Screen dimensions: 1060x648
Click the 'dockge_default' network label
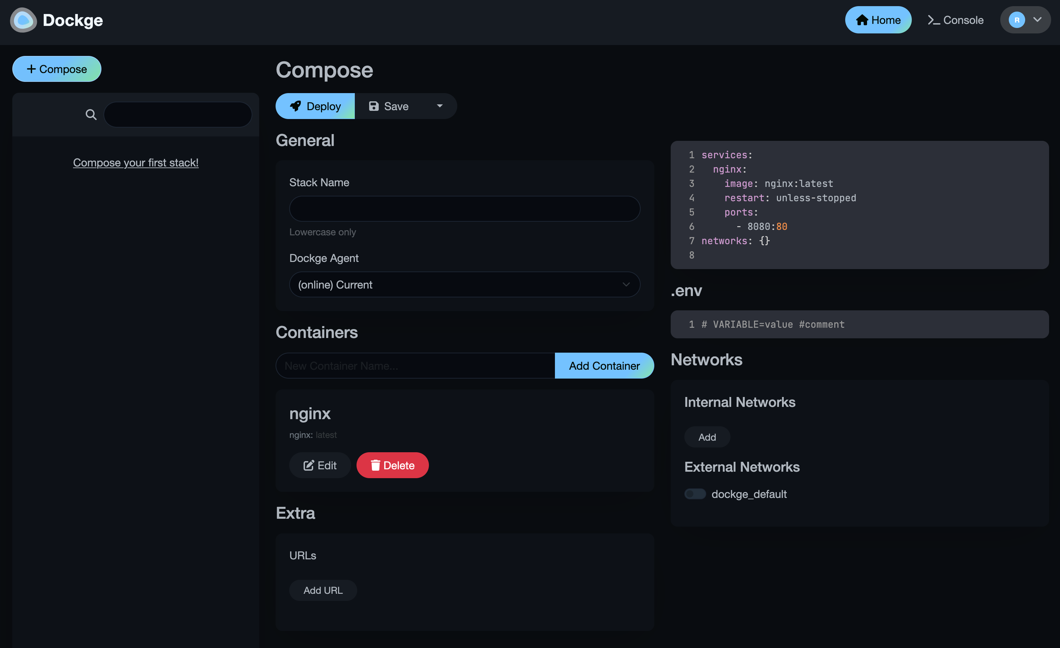[749, 494]
